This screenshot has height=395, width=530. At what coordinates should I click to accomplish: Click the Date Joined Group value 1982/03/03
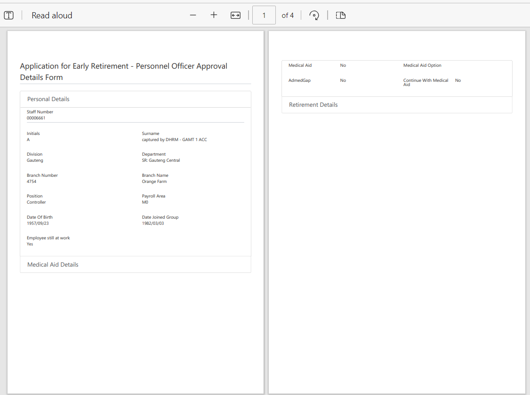click(x=153, y=223)
